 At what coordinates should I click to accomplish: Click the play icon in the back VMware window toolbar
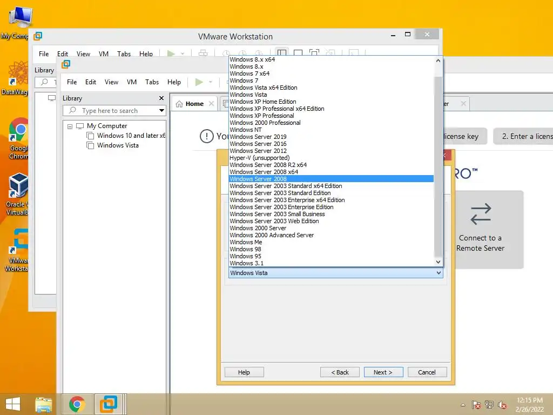171,53
